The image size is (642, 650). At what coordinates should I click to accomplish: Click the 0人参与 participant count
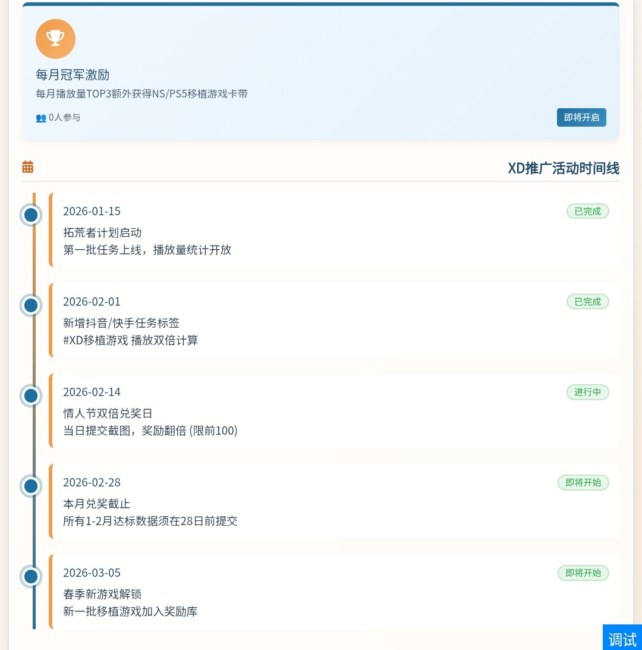point(64,117)
